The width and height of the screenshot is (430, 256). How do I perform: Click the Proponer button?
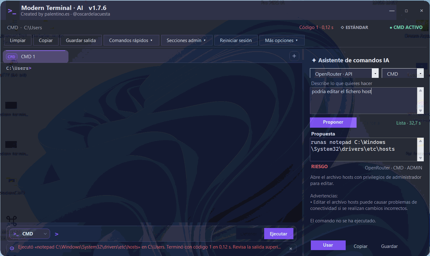[333, 122]
